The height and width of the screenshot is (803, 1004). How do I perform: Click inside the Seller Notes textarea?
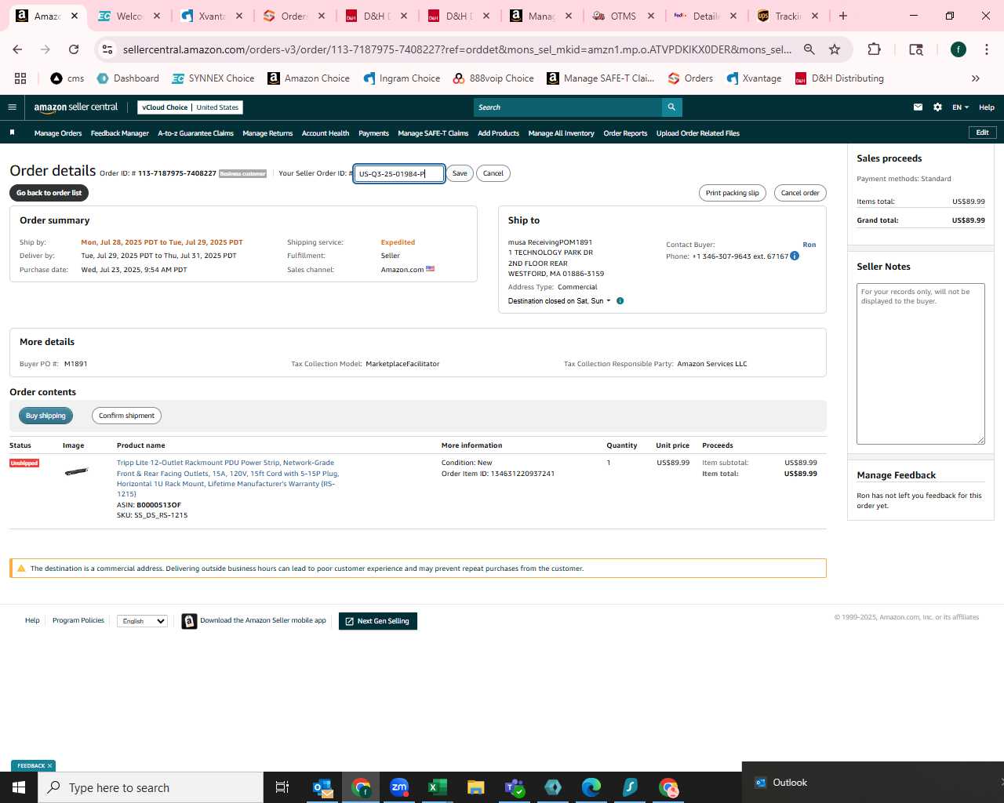[920, 364]
